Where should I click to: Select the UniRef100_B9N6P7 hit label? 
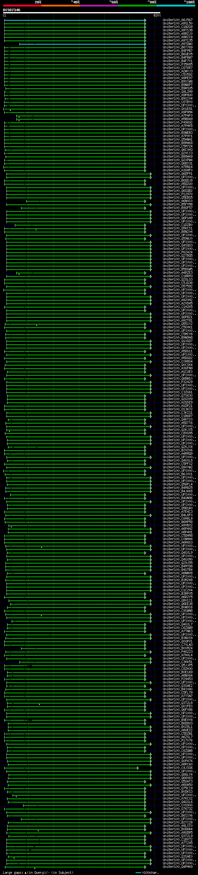[x=178, y=85]
